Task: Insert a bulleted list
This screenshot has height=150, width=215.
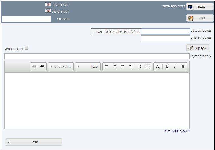Action: (x=139, y=67)
